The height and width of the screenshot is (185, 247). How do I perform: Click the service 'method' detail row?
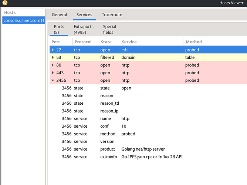148,134
